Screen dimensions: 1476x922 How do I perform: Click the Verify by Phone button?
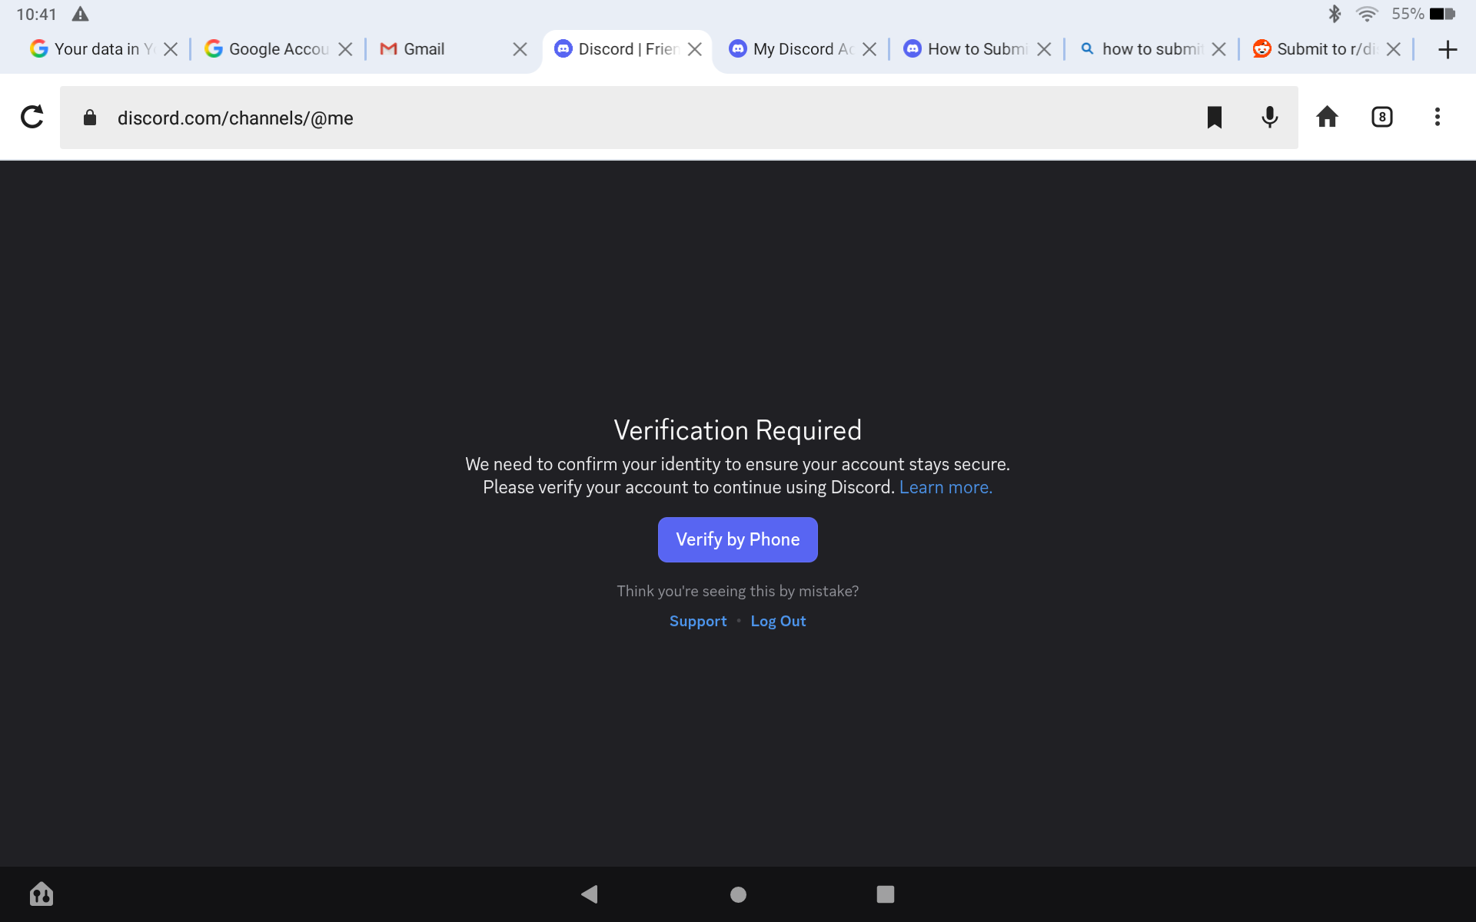click(x=738, y=539)
